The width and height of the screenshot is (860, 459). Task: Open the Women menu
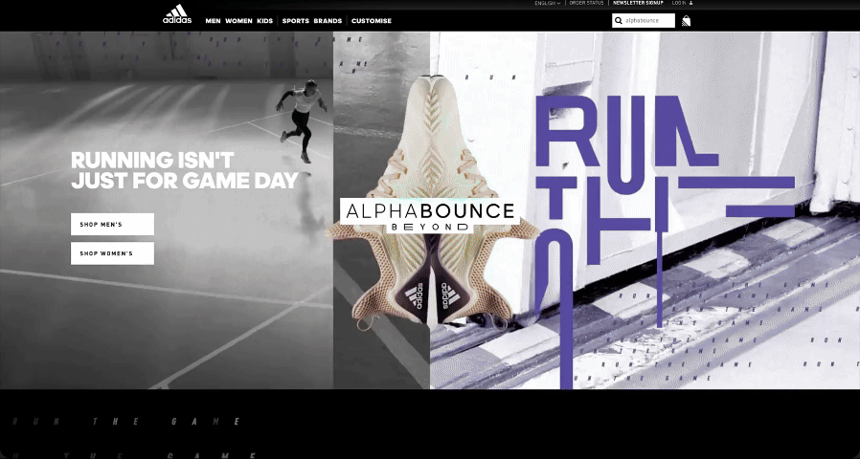click(238, 21)
